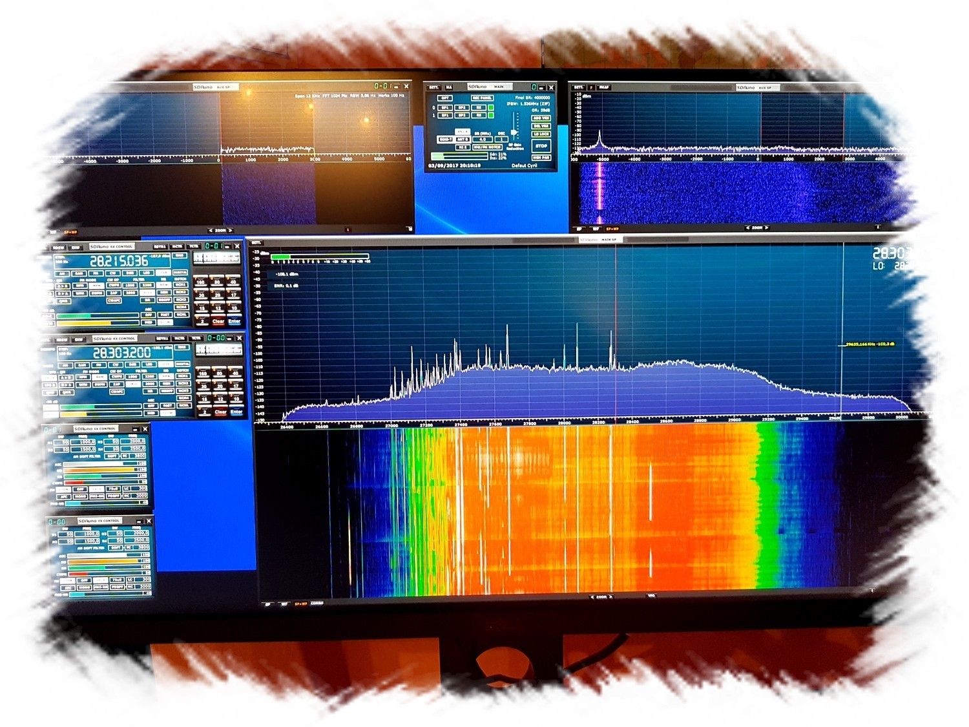Image resolution: width=969 pixels, height=727 pixels.
Task: Click the 20 band button in 28.215.036 RX Control
Action: click(217, 294)
